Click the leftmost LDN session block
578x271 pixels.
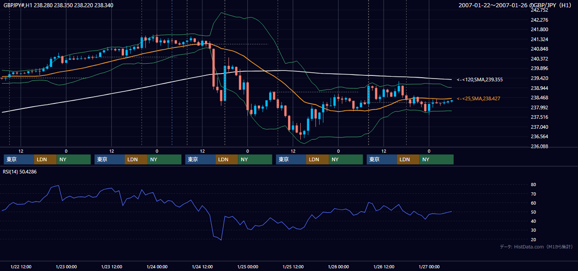point(45,159)
